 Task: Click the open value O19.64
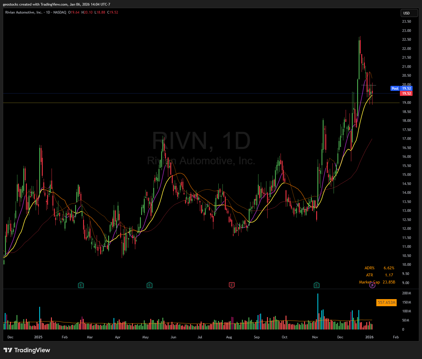[x=74, y=12]
